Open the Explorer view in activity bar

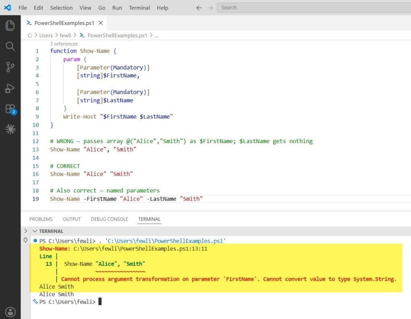pyautogui.click(x=10, y=25)
